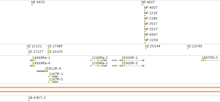
Task: Click the GS:20144 triangle marker
Action: tap(146, 49)
